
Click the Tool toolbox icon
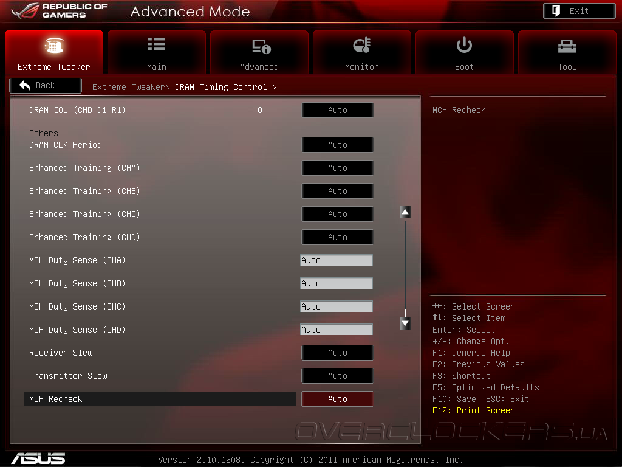pos(567,46)
